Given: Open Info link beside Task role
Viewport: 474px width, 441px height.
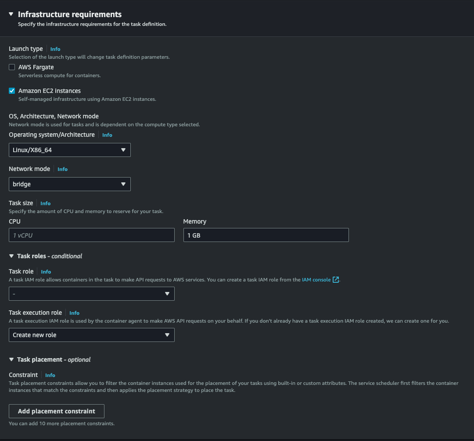Looking at the screenshot, I should pos(46,272).
